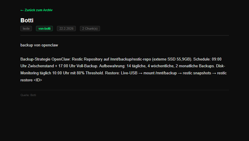Click the 22.2.2026 date badge
Image resolution: width=249 pixels, height=141 pixels.
coord(66,28)
